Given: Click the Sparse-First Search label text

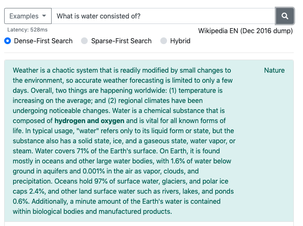Looking at the screenshot, I should pos(121,41).
